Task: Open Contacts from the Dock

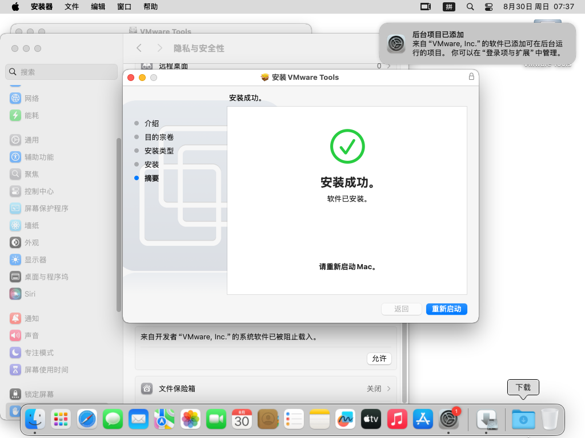Action: pos(268,419)
